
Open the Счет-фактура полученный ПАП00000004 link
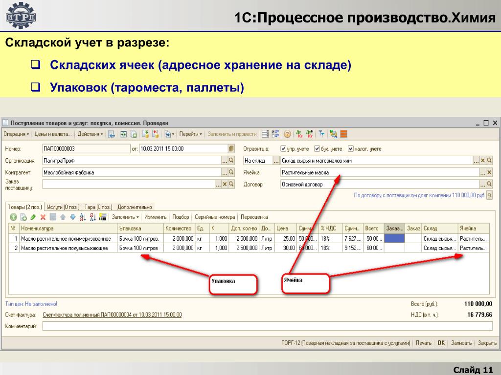[x=112, y=315]
